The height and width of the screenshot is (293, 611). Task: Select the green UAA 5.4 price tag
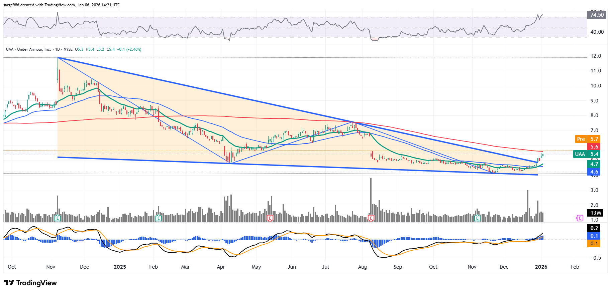pyautogui.click(x=587, y=154)
